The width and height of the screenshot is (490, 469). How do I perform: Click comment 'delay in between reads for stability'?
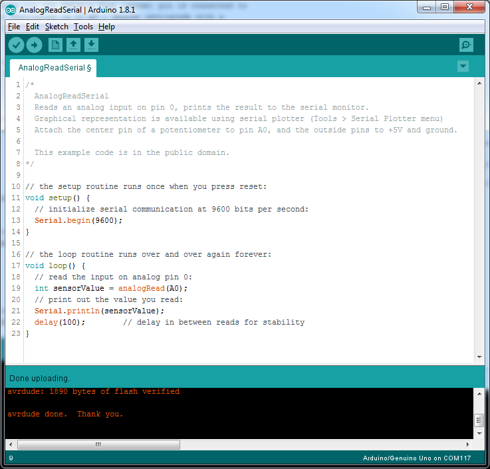click(x=221, y=322)
